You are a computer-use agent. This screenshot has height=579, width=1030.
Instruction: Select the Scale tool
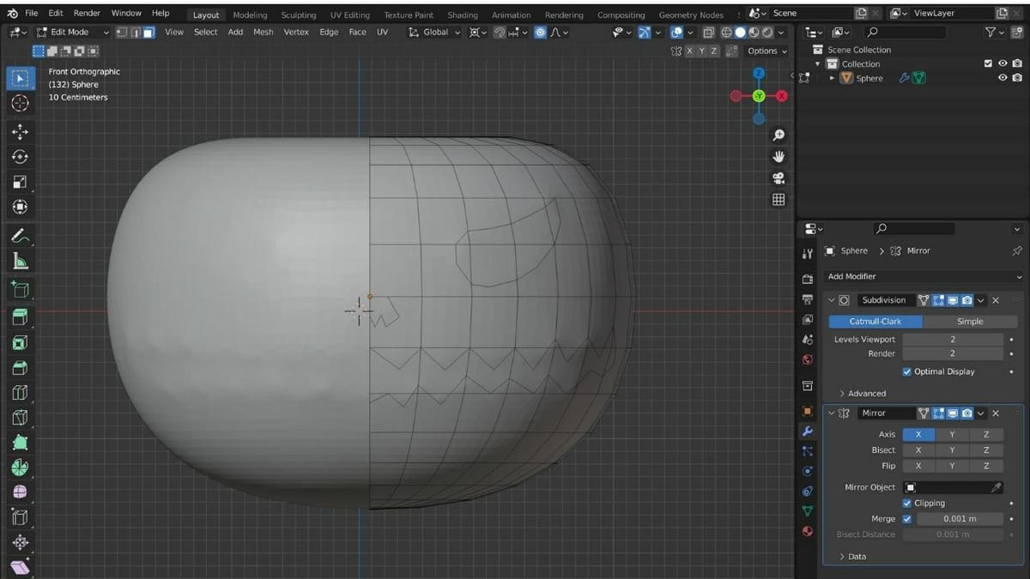tap(20, 182)
